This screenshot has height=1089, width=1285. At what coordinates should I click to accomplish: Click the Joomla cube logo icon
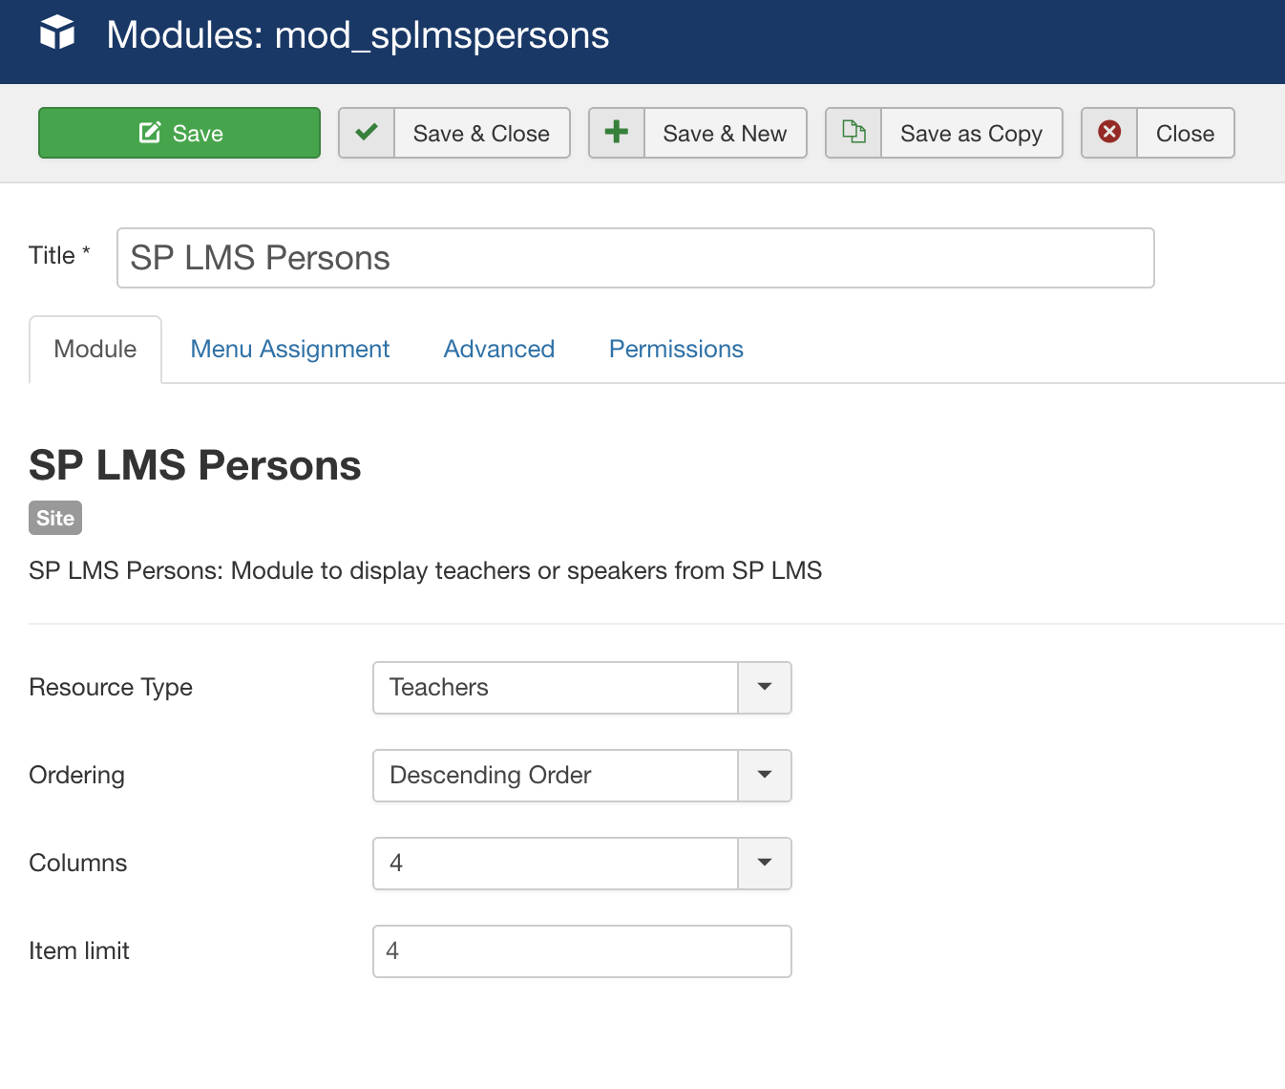[x=57, y=33]
